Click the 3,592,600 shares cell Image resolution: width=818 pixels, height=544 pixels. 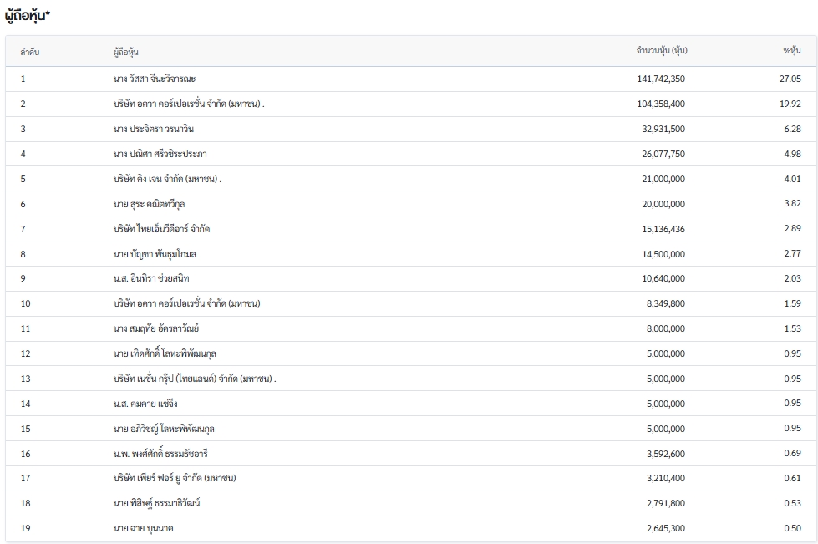[659, 454]
